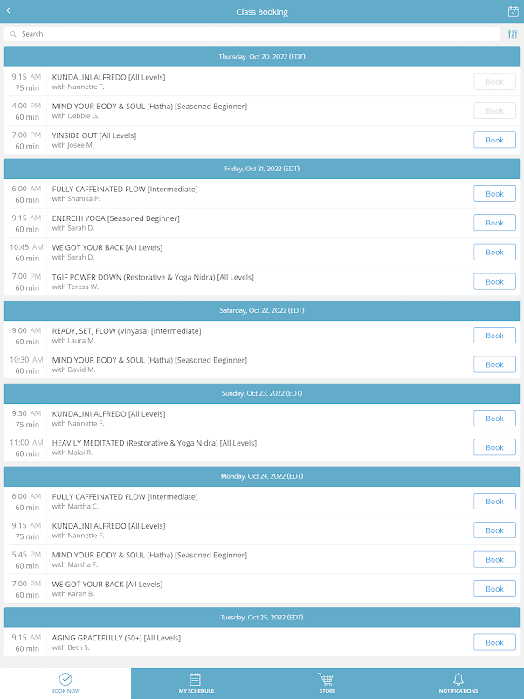Book Friday's Fully Caffeinated Flow class

494,194
